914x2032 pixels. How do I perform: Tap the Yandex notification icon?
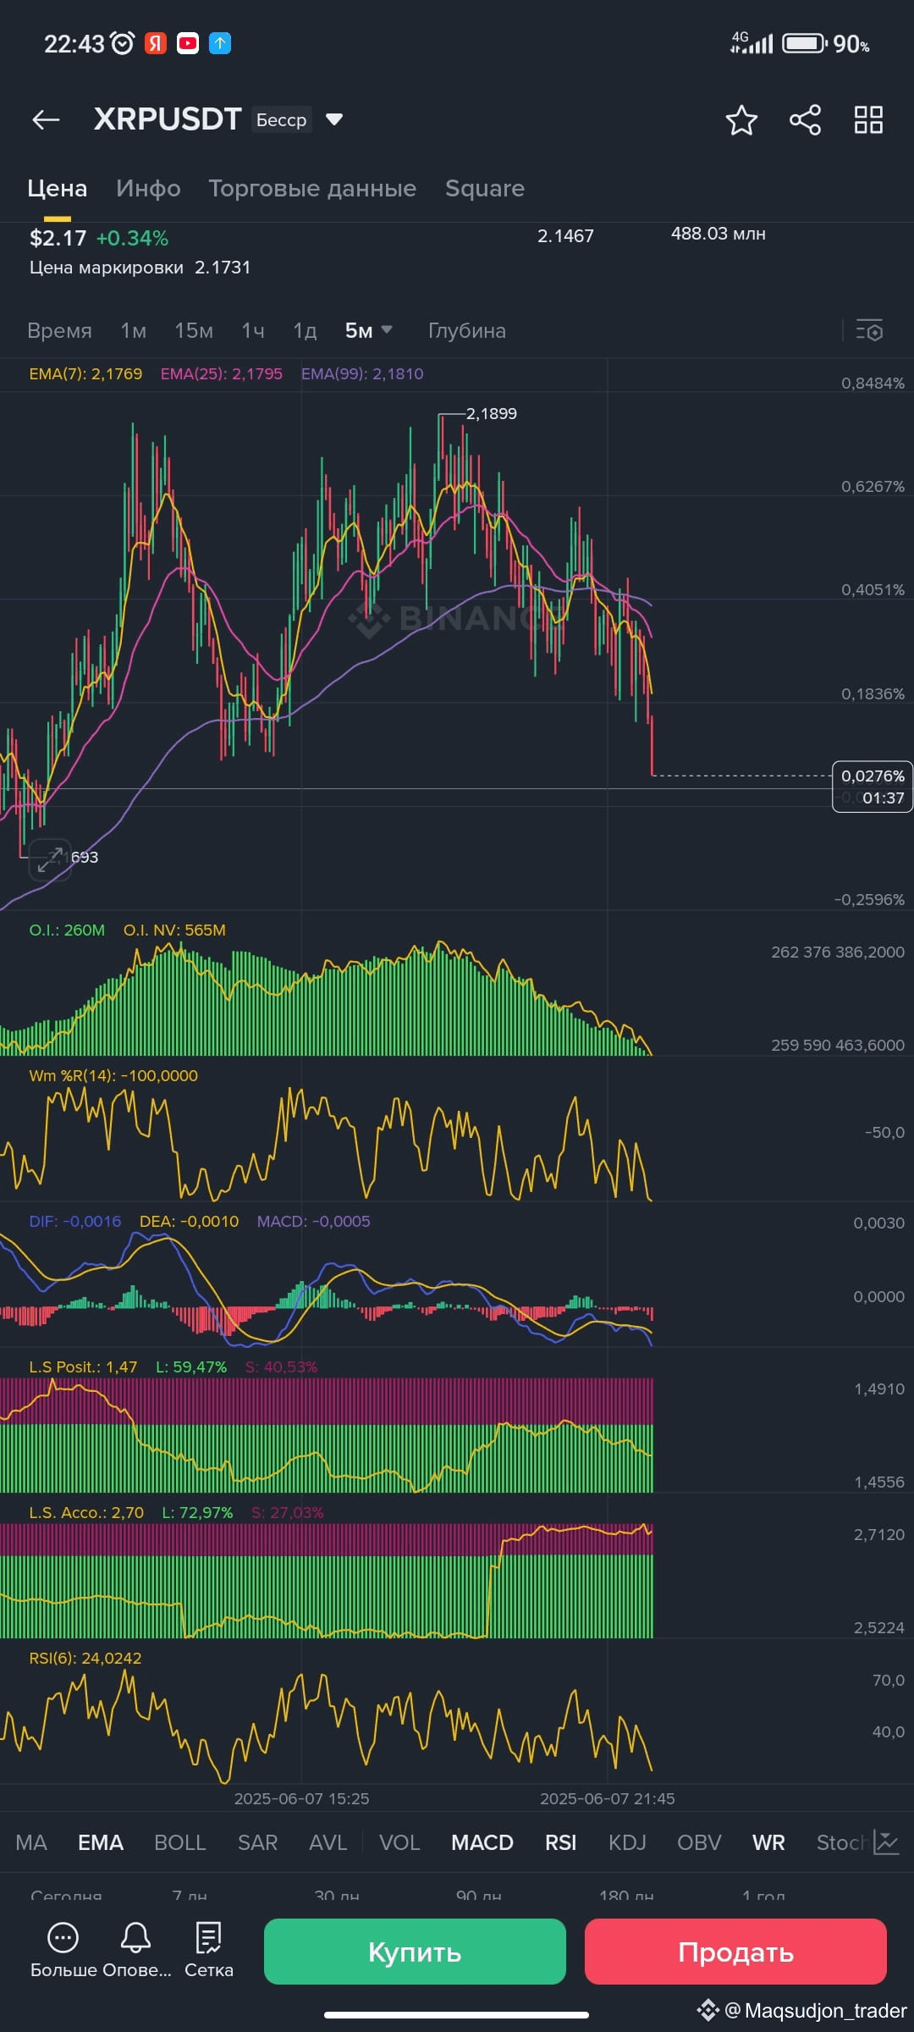(x=155, y=43)
